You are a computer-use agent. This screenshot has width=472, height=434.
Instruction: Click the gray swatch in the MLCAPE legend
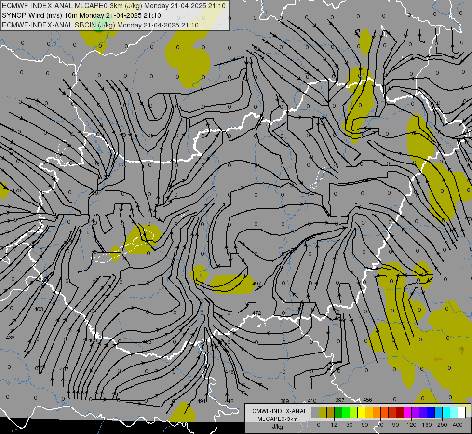(315, 412)
